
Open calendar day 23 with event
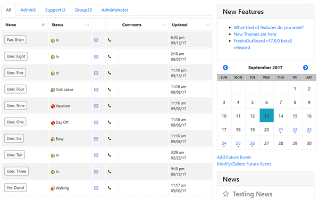click(309, 130)
